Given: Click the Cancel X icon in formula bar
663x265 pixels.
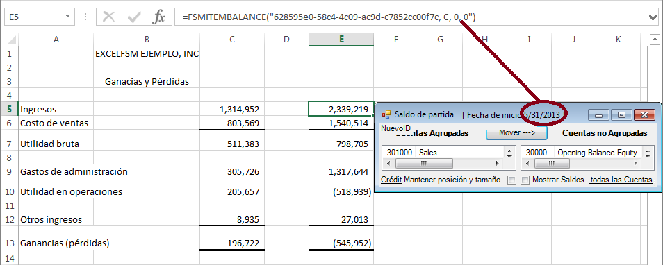Looking at the screenshot, I should [109, 17].
